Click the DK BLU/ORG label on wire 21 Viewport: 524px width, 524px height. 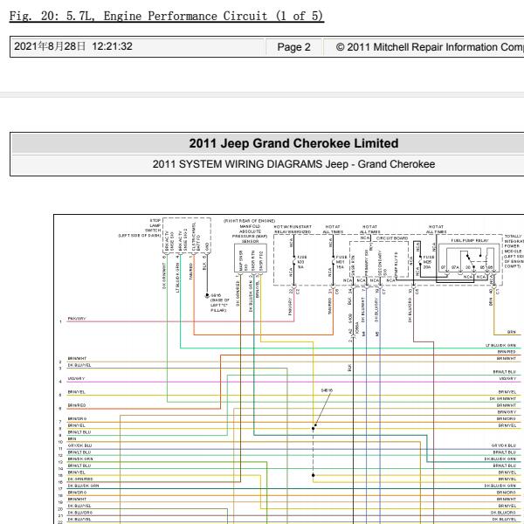(x=79, y=513)
